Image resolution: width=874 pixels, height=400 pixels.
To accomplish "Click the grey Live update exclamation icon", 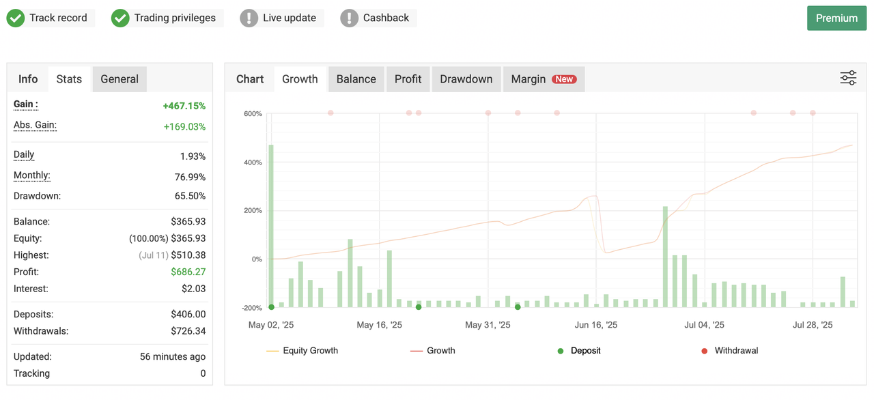I will [249, 18].
